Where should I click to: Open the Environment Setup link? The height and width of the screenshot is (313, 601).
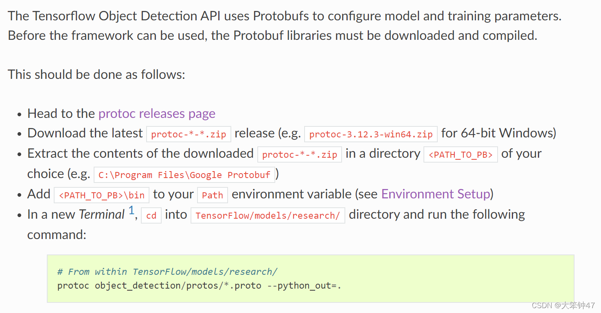436,194
